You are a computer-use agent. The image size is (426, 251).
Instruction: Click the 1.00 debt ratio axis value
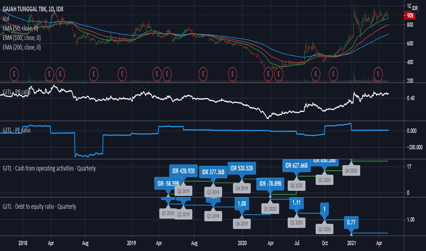click(x=411, y=220)
